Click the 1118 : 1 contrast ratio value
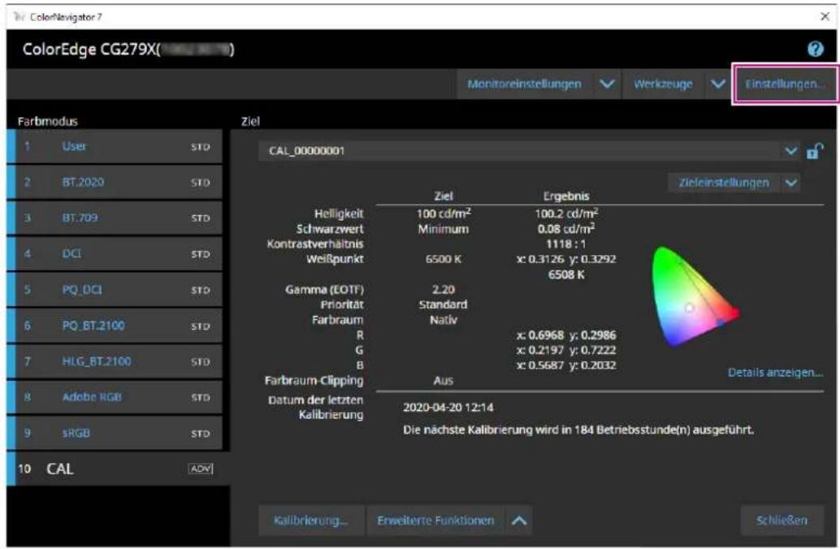The height and width of the screenshot is (549, 840). click(x=565, y=244)
